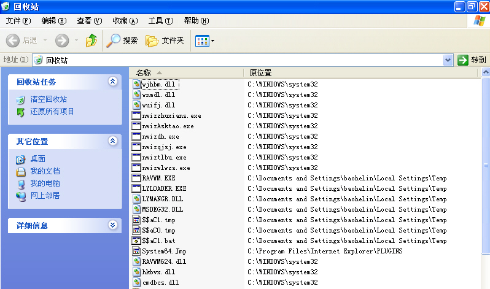Viewport: 490px width, 289px height.
Task: Click icon of $$aC1.tmp
Action: click(136, 220)
